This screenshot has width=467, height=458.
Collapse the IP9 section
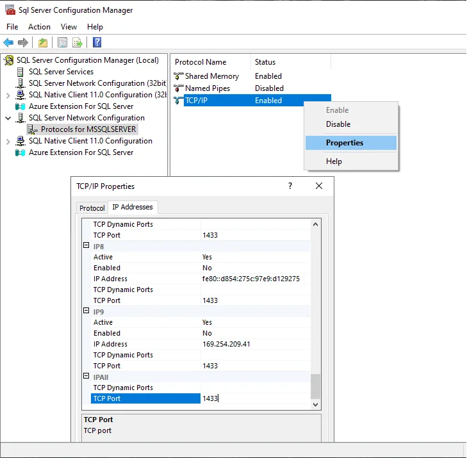[x=86, y=311]
